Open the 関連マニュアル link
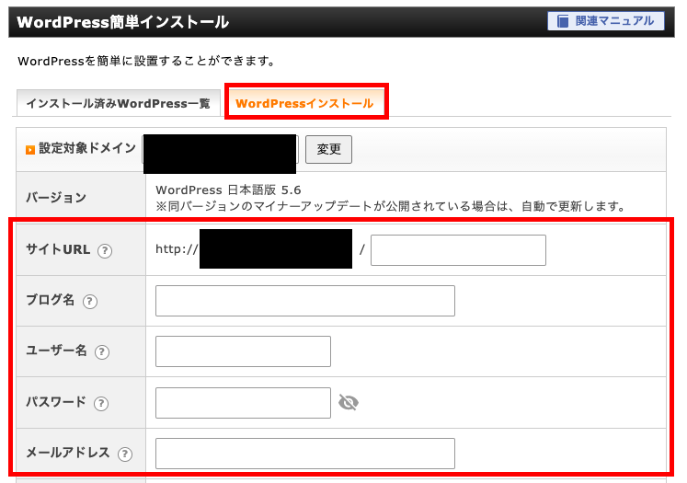 (x=614, y=21)
